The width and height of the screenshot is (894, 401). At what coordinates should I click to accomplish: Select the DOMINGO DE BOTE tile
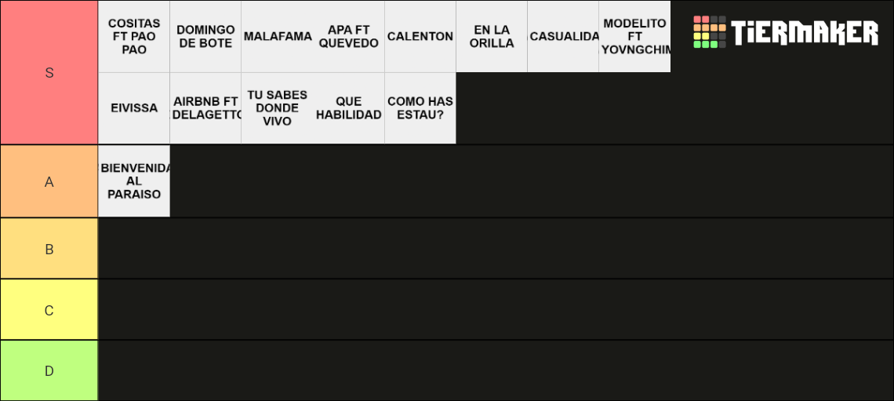(x=205, y=37)
